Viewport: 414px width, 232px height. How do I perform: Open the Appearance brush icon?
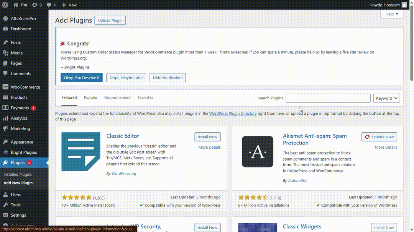pos(5,142)
